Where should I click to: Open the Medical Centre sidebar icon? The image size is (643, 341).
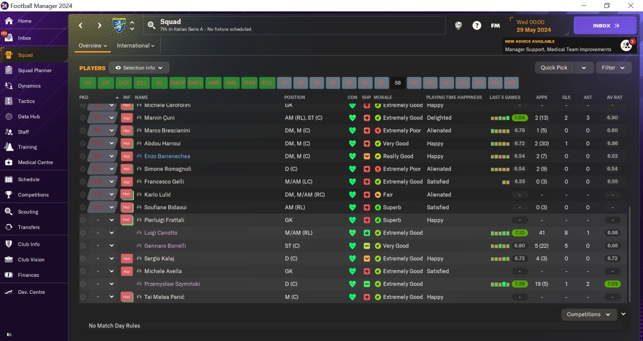(x=9, y=162)
